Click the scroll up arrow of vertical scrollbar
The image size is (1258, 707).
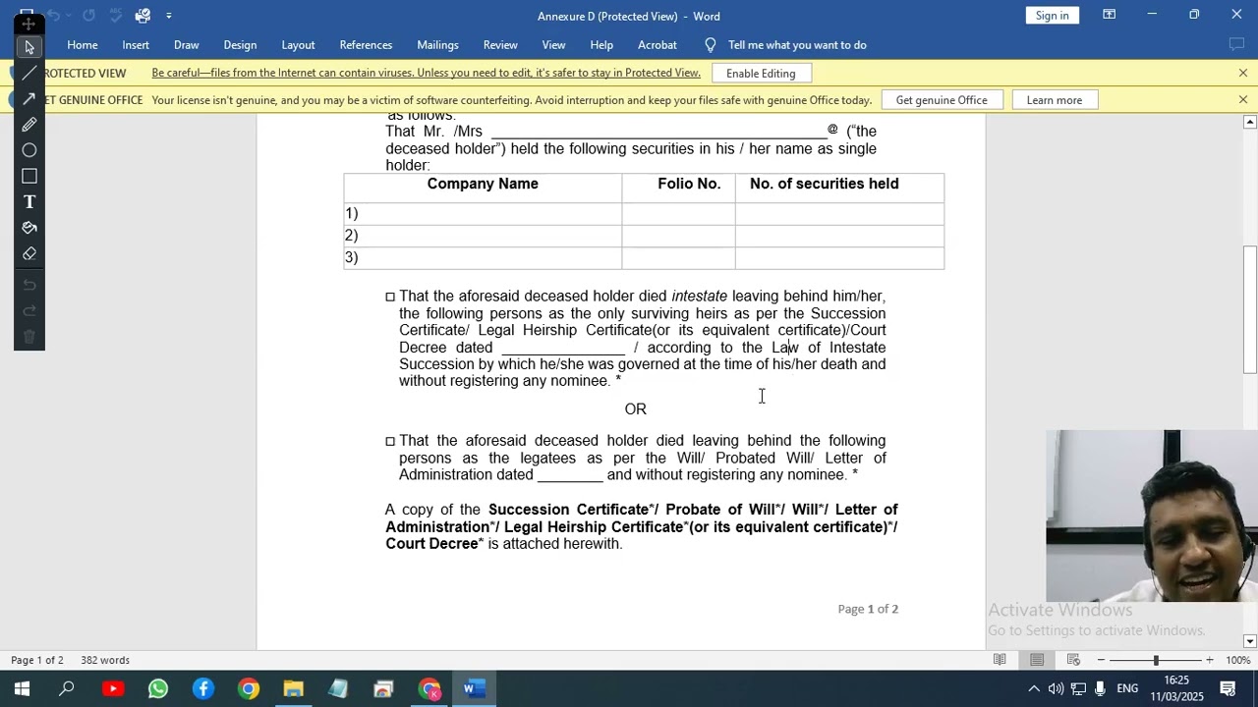click(x=1250, y=122)
